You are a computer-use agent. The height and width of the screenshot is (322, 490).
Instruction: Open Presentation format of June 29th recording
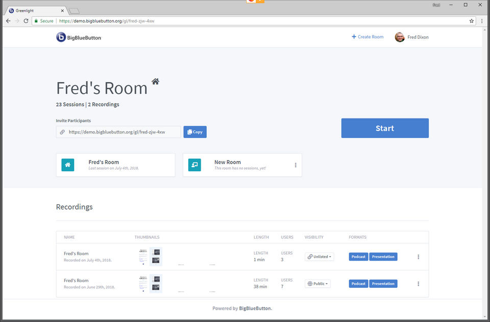[383, 284]
